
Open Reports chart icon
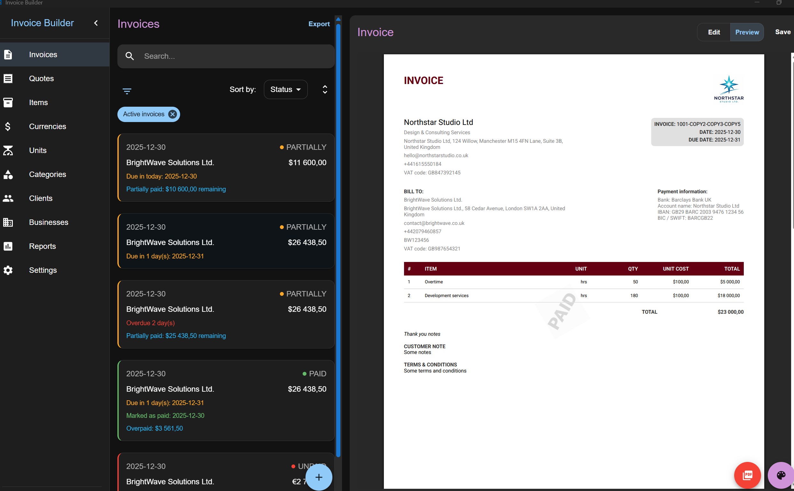click(8, 246)
